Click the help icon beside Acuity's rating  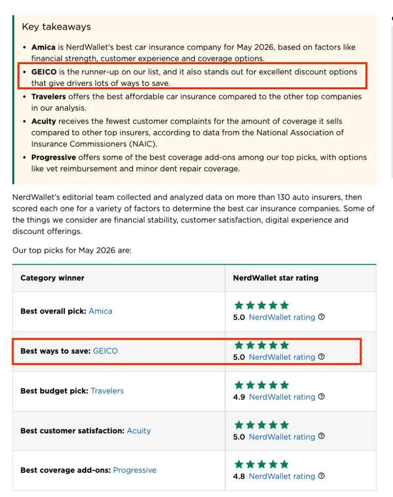(321, 436)
